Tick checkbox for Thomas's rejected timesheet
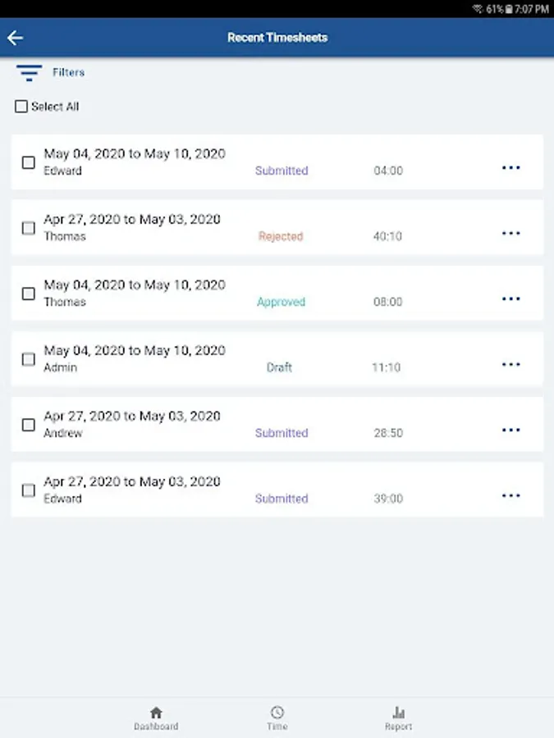 (x=28, y=228)
